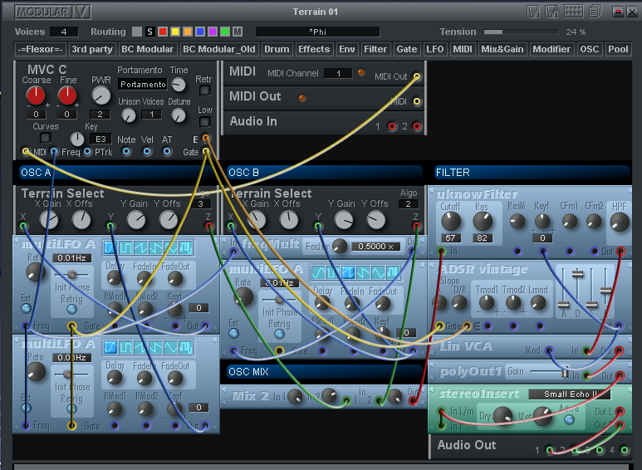Screen dimensions: 642x470
Task: Click the uknowFilter Res knob
Action: [x=483, y=221]
